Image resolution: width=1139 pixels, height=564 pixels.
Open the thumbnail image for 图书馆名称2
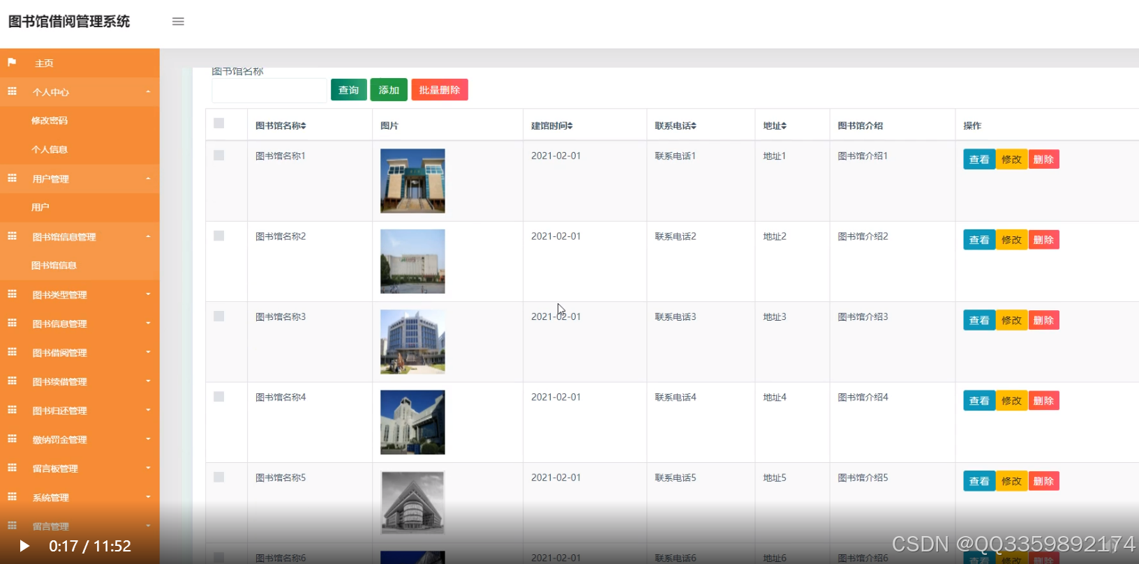tap(412, 261)
